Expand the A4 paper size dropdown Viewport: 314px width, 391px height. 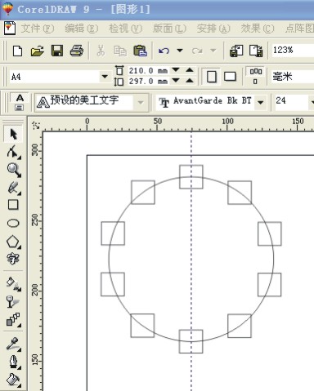pos(105,77)
